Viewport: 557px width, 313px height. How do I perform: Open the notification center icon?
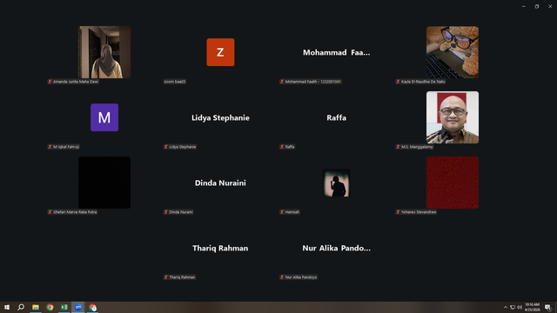coord(547,307)
